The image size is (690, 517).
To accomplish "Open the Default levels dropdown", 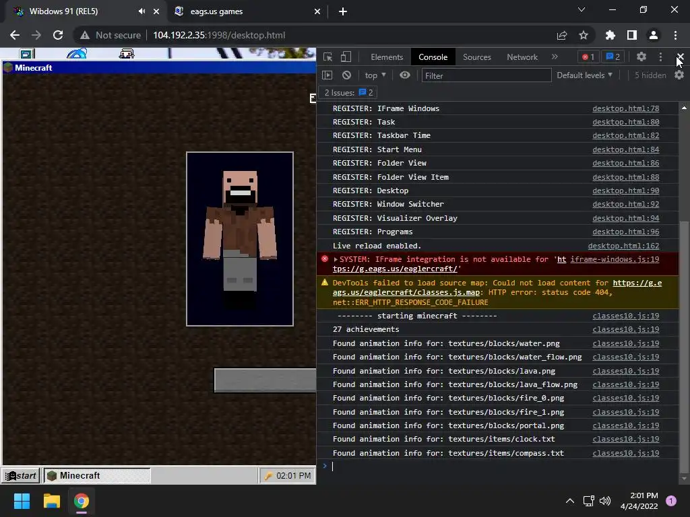I will point(584,75).
